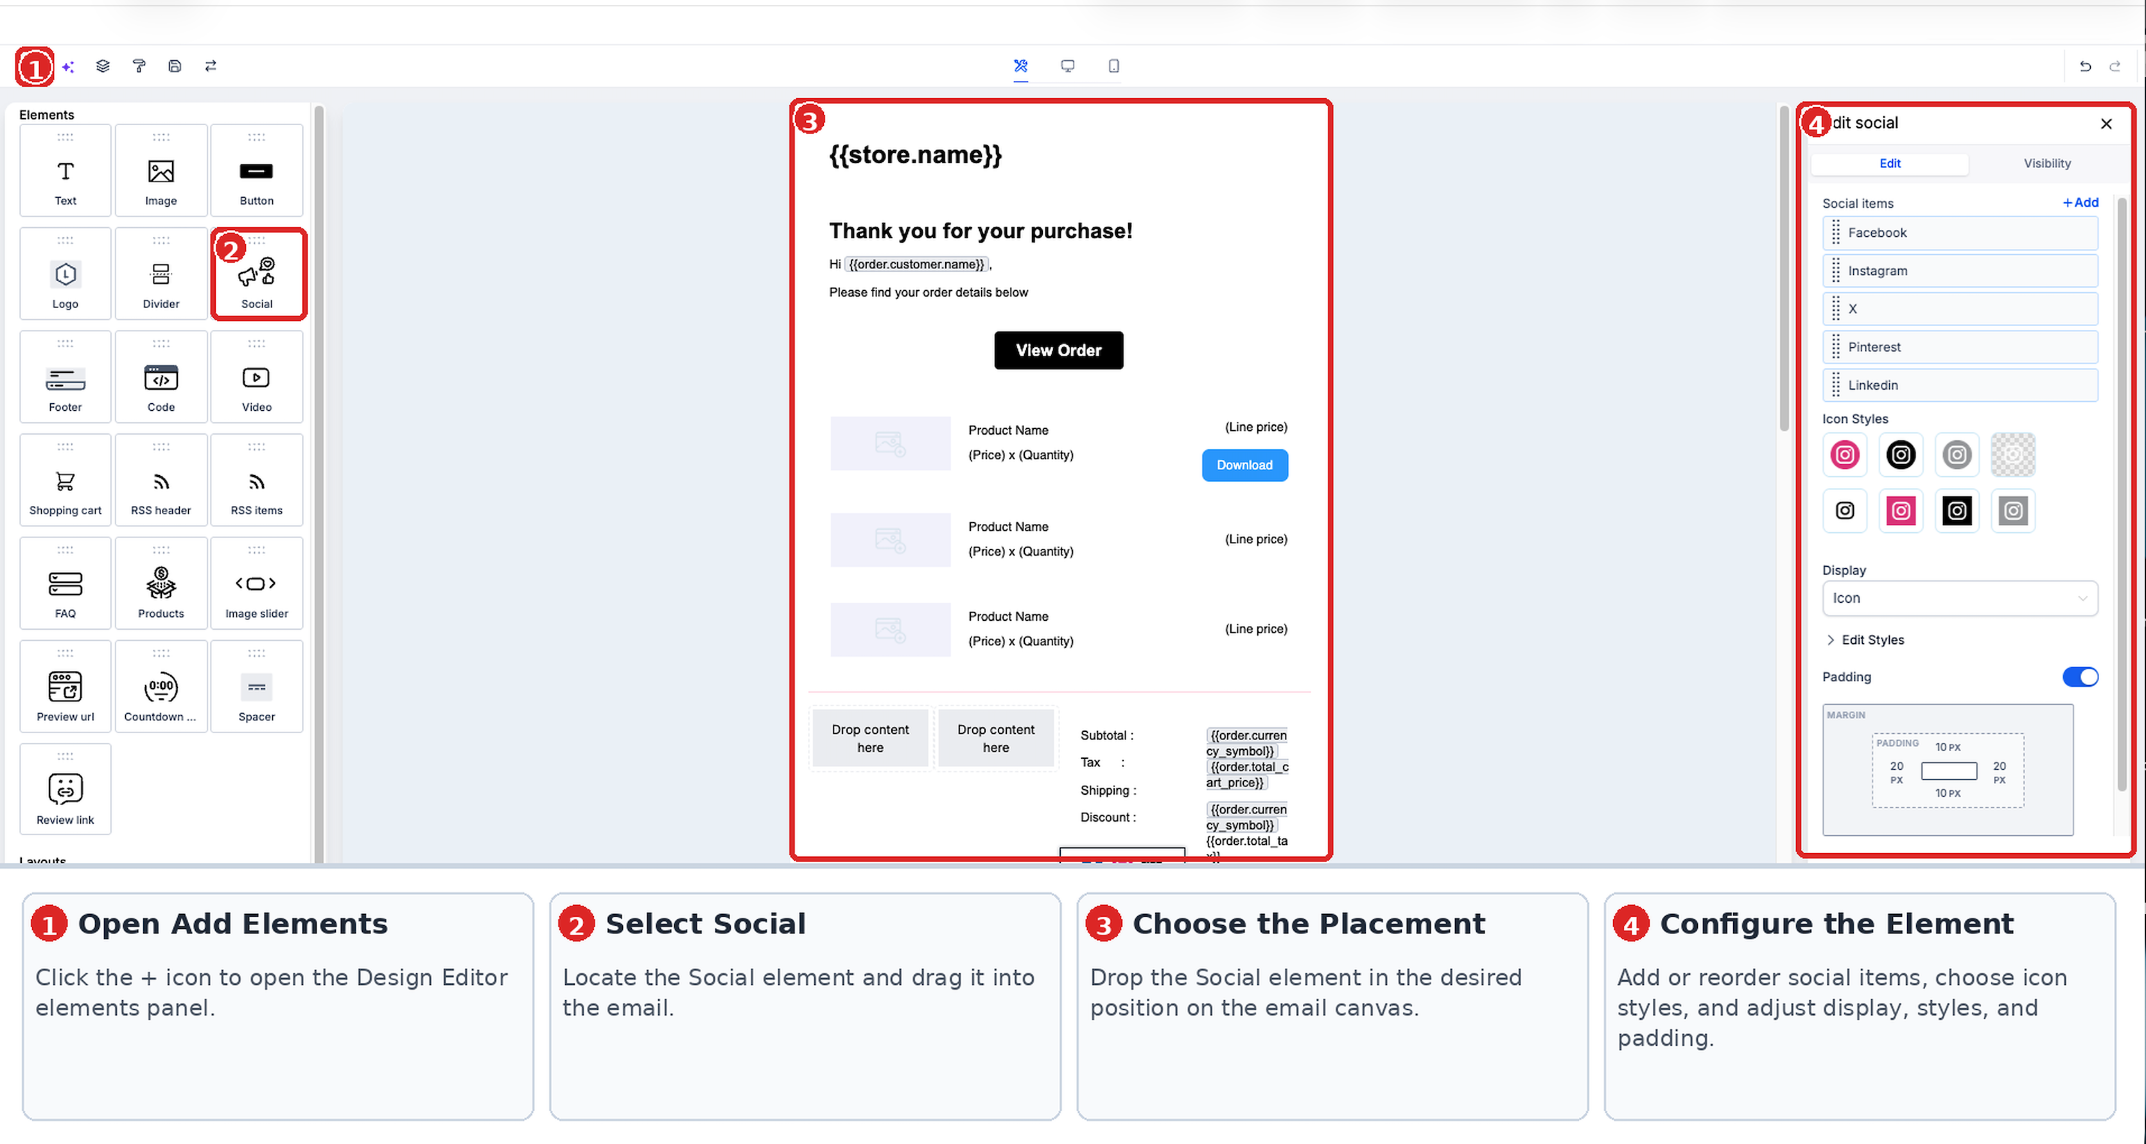
Task: Select the Logo element
Action: [x=65, y=274]
